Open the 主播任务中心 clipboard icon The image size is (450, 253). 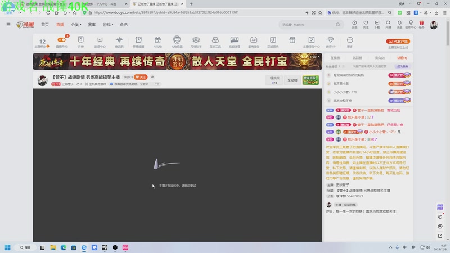312,42
